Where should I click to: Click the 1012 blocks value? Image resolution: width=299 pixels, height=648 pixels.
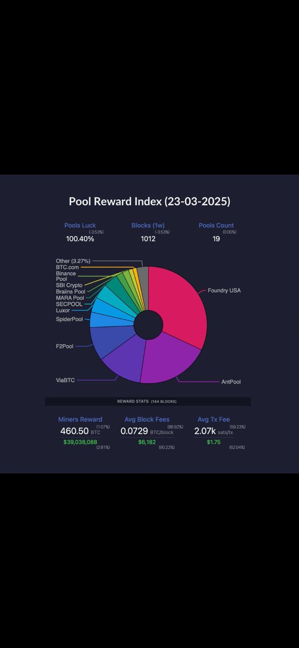point(148,238)
